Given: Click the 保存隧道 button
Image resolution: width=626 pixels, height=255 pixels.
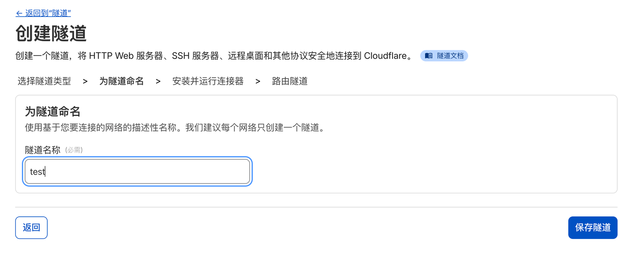Looking at the screenshot, I should [x=593, y=228].
